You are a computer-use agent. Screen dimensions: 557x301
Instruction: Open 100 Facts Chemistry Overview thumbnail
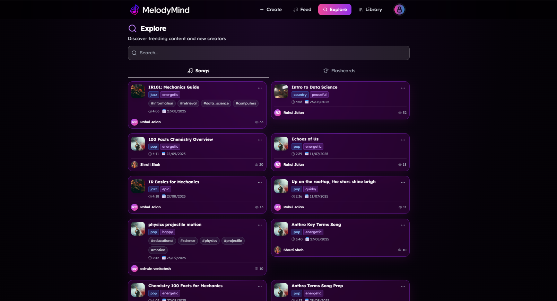138,144
